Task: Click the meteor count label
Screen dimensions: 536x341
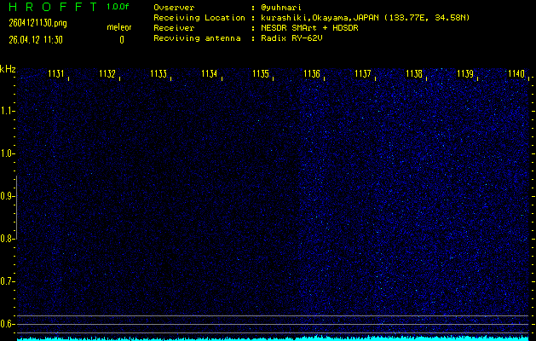Action: (119, 27)
